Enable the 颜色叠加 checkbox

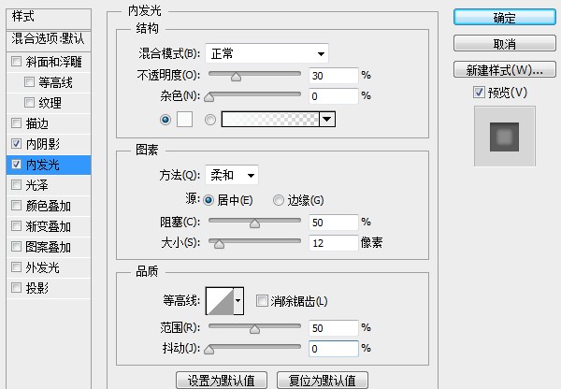pos(16,206)
